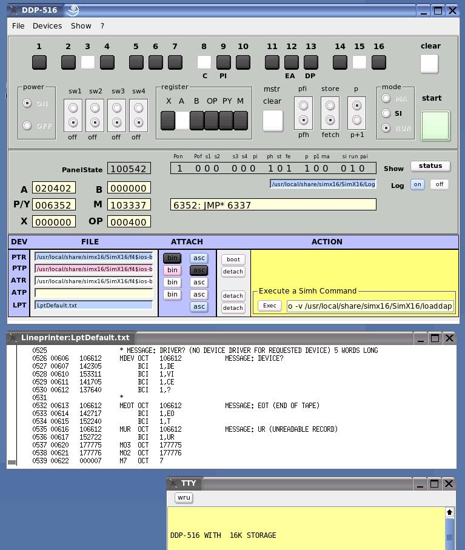Select RUN mode radio button
465x550 pixels.
point(386,128)
